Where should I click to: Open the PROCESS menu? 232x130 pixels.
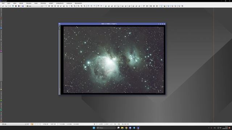(x=43, y=3)
